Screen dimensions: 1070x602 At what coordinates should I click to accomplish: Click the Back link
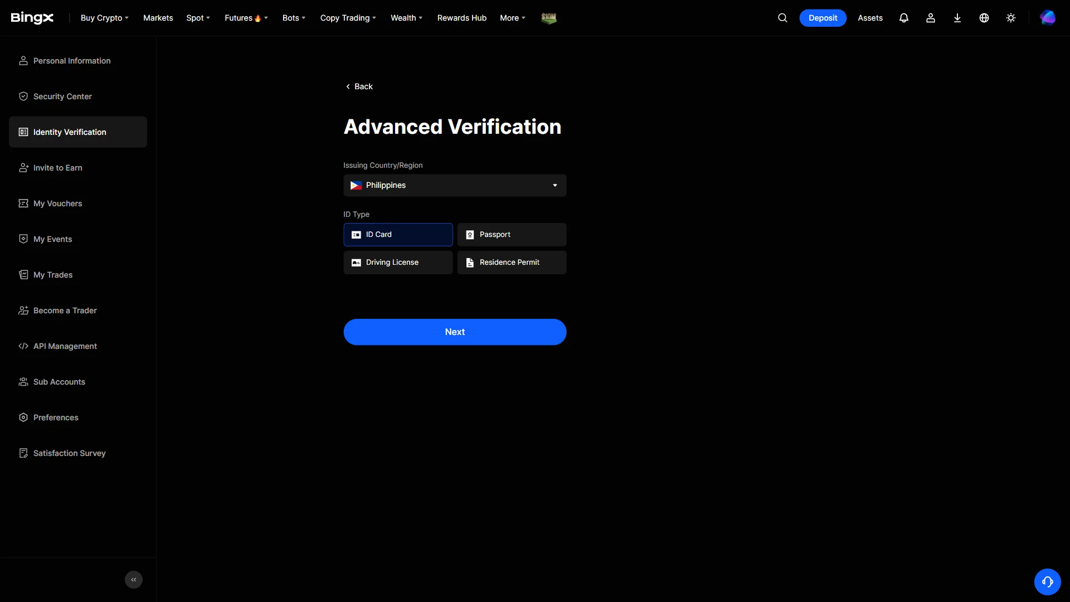359,86
